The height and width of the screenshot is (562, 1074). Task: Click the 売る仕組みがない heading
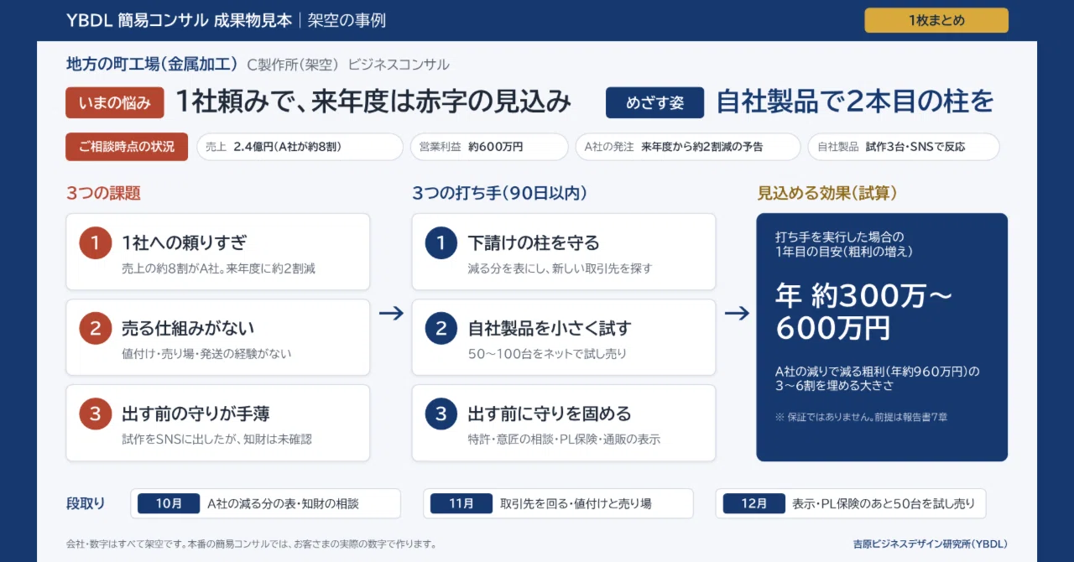188,328
